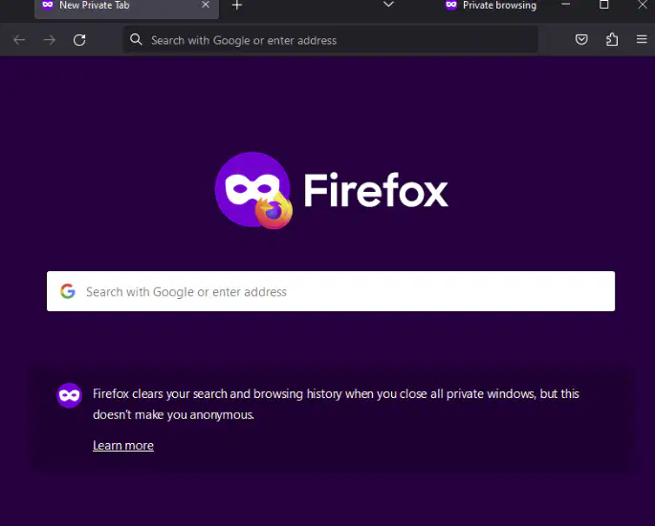655x526 pixels.
Task: Reload the current page
Action: click(79, 40)
